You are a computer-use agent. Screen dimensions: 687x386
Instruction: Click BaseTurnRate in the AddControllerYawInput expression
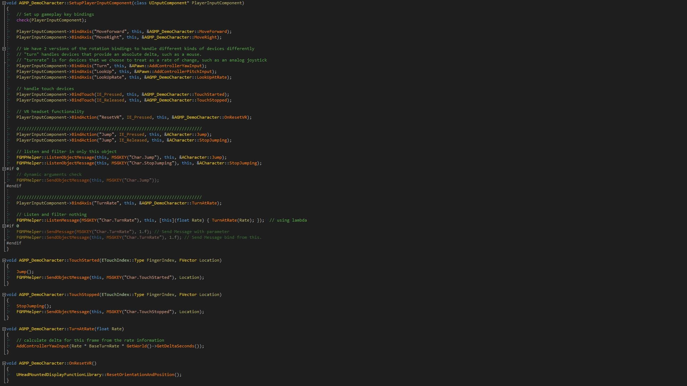click(x=105, y=346)
